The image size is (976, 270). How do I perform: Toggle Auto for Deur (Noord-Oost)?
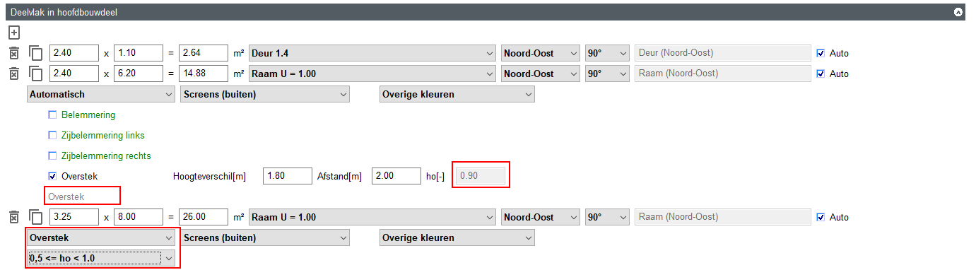821,53
